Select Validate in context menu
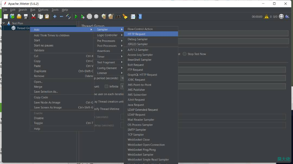The height and width of the screenshot is (164, 293). tap(62, 50)
